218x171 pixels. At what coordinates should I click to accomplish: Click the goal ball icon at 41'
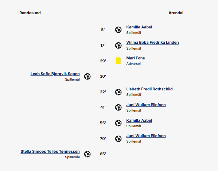[118, 108]
